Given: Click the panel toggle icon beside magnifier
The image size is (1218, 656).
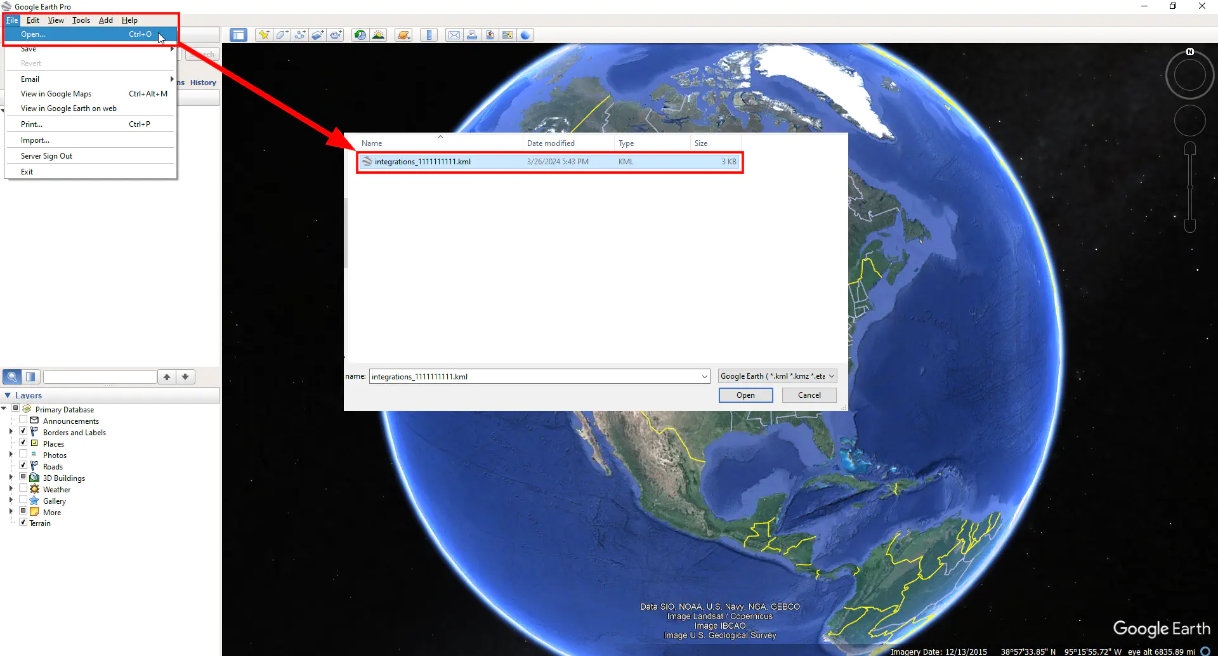Looking at the screenshot, I should tap(30, 377).
